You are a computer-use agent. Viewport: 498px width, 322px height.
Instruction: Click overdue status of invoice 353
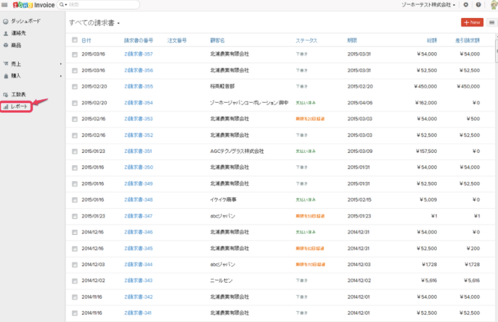[310, 119]
